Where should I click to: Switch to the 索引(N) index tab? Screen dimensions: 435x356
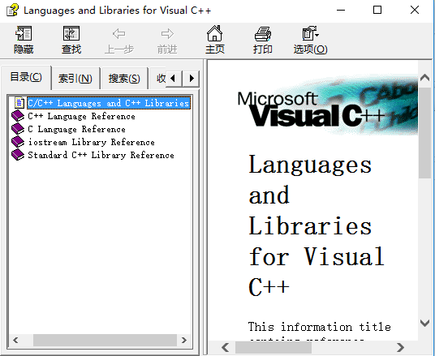(x=75, y=79)
